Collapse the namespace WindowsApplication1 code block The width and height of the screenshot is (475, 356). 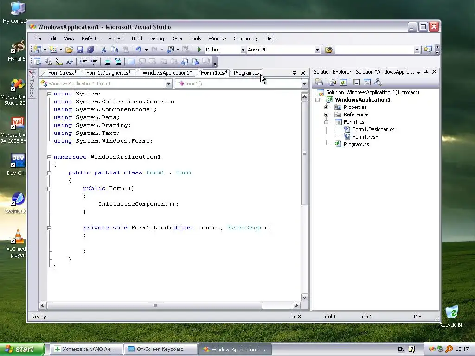(x=49, y=157)
